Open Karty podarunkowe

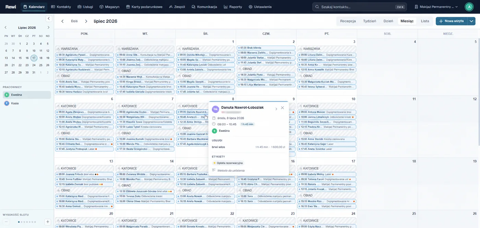coord(144,7)
